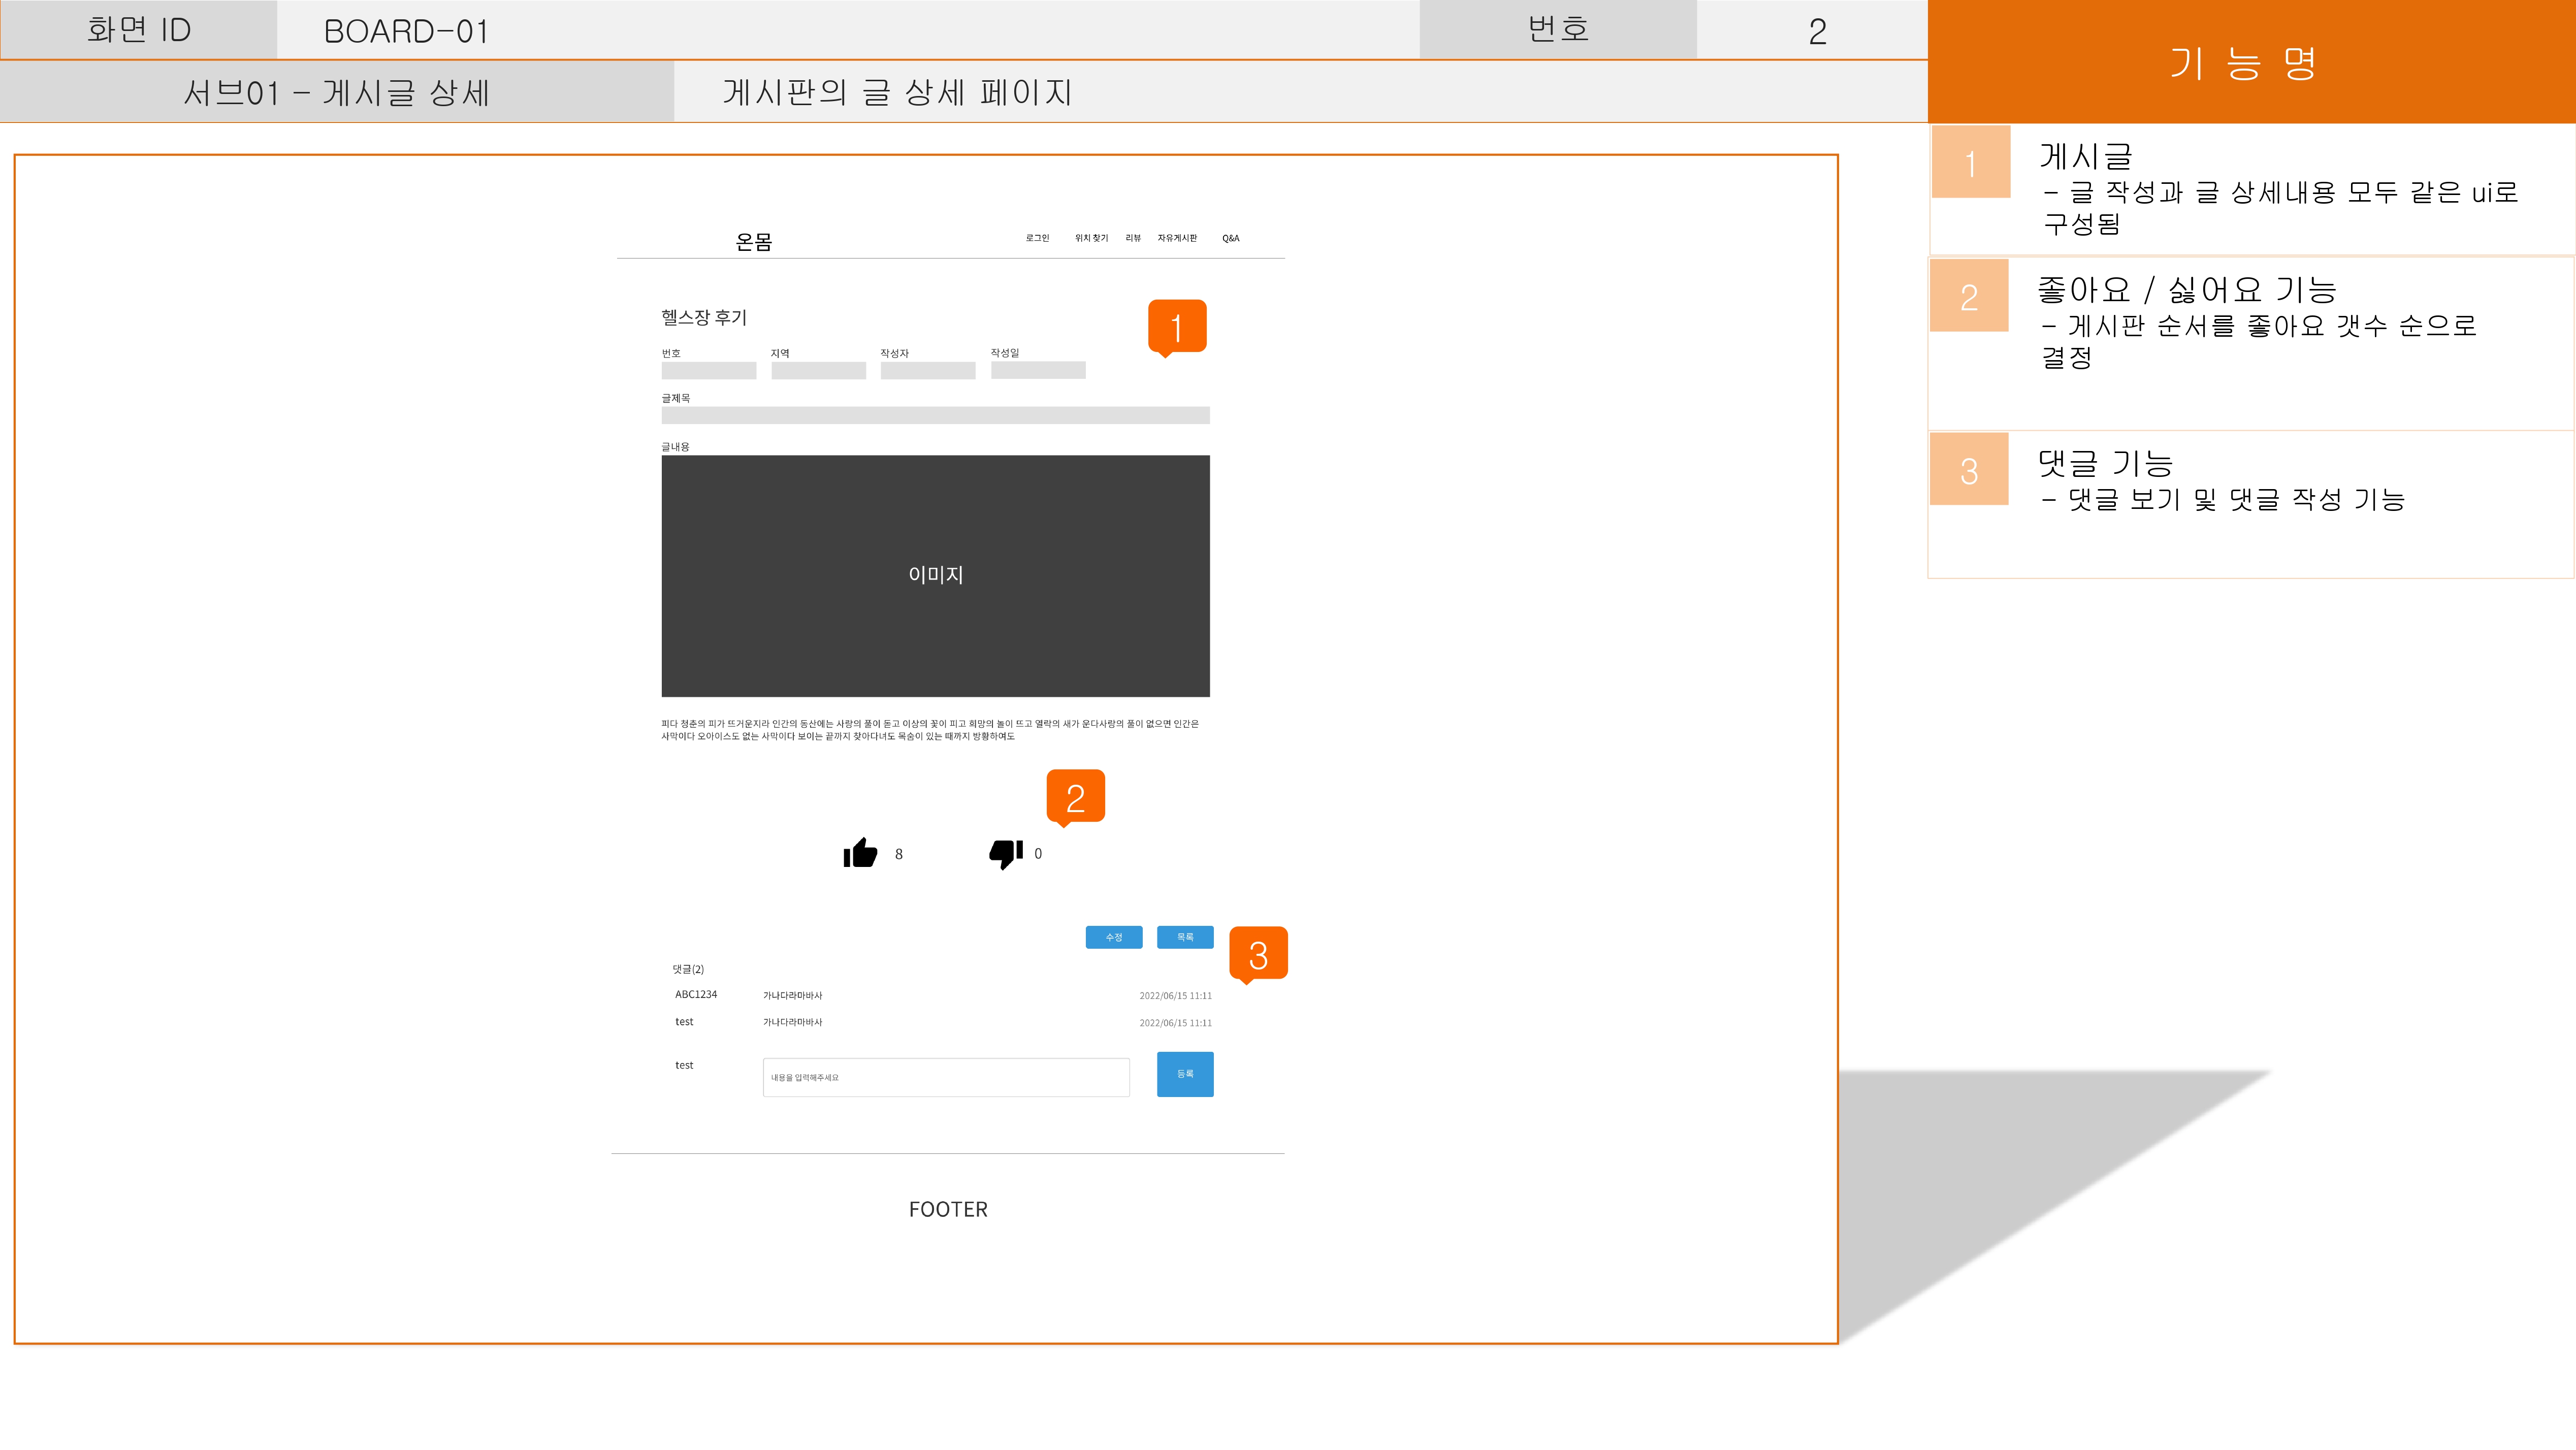Click the 댓글(2) comment count label
The width and height of the screenshot is (2576, 1450).
click(688, 969)
